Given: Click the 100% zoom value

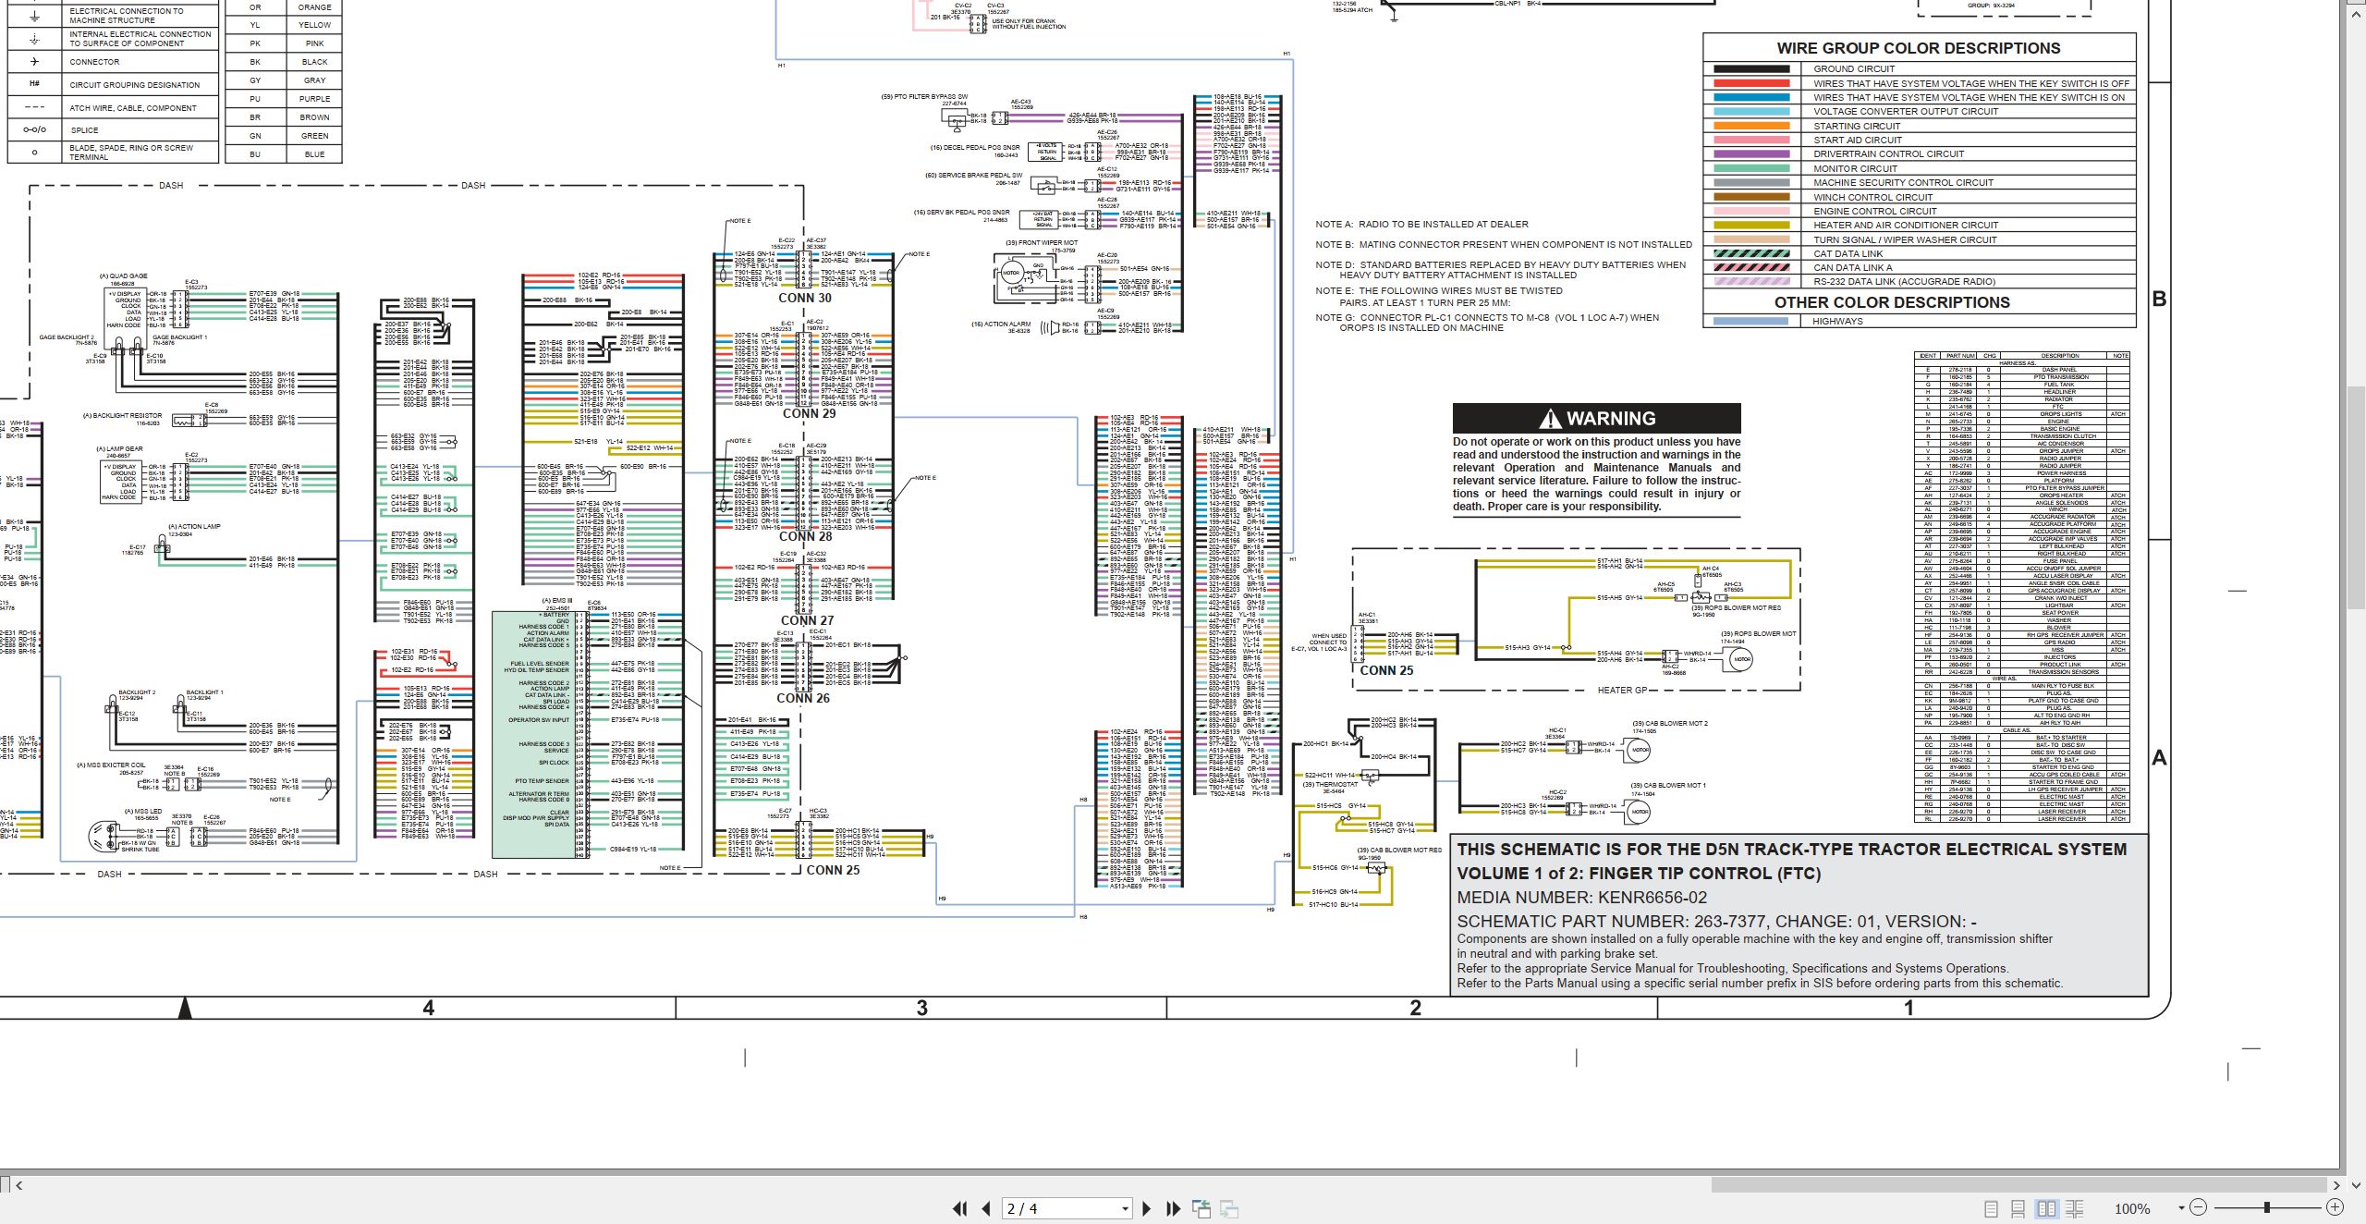Looking at the screenshot, I should [x=2132, y=1208].
